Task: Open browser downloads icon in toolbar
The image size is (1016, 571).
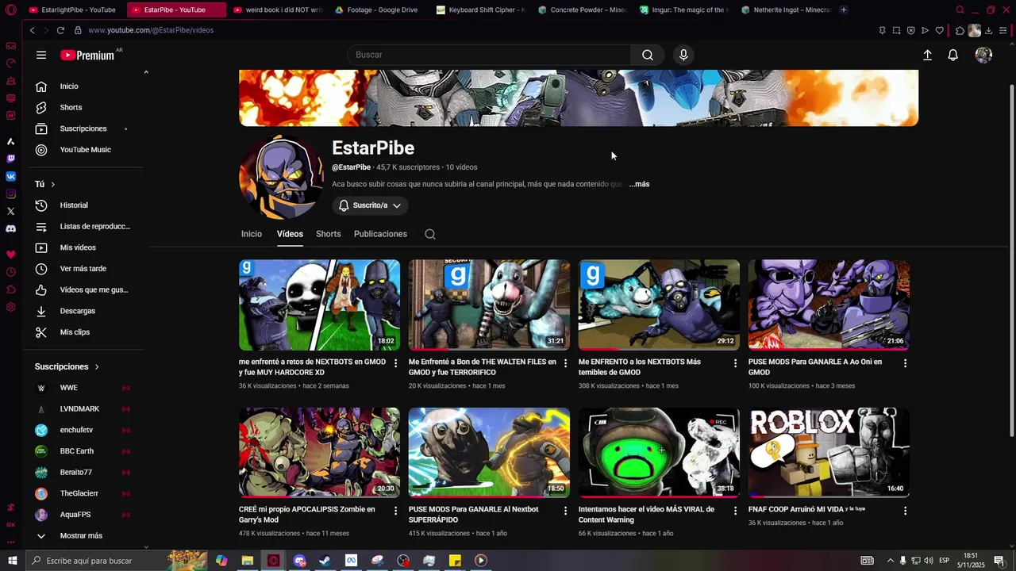Action: pyautogui.click(x=989, y=30)
